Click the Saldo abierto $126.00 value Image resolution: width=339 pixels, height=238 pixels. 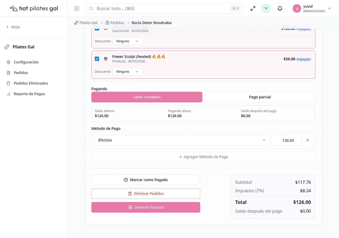point(102,116)
